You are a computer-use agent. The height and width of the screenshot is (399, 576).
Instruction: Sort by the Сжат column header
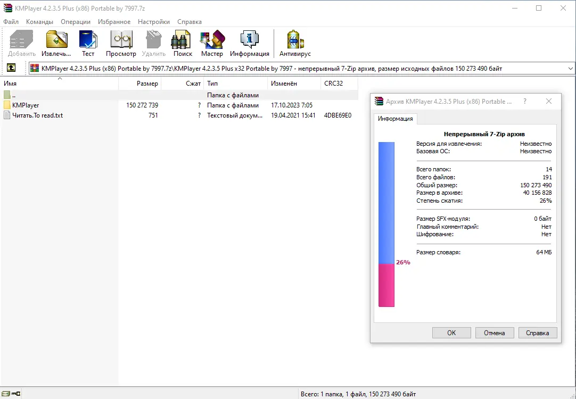pyautogui.click(x=183, y=84)
